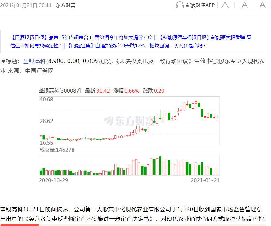Open the 新浪财经APP link
The image size is (271, 226).
(200, 5)
